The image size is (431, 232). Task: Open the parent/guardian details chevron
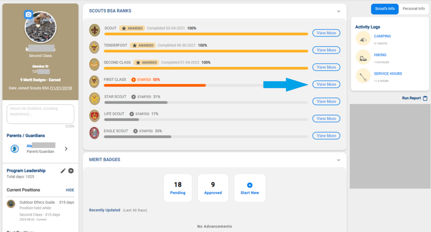click(66, 149)
